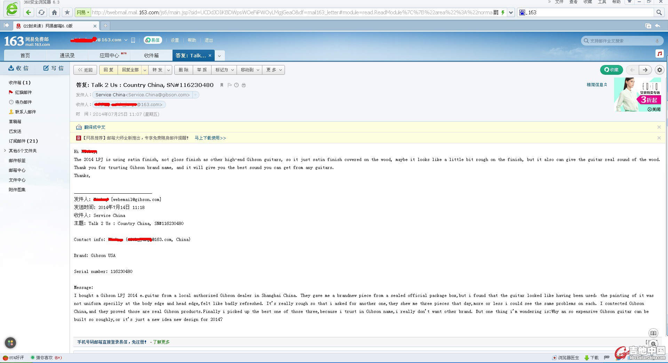Screen dimensions: 668x363
Task: Collapse header details via 精简信息
Action: 597,84
